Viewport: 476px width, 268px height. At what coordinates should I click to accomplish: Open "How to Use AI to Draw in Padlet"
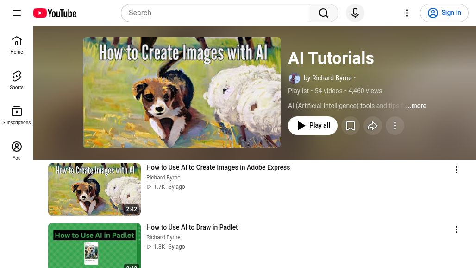(192, 227)
